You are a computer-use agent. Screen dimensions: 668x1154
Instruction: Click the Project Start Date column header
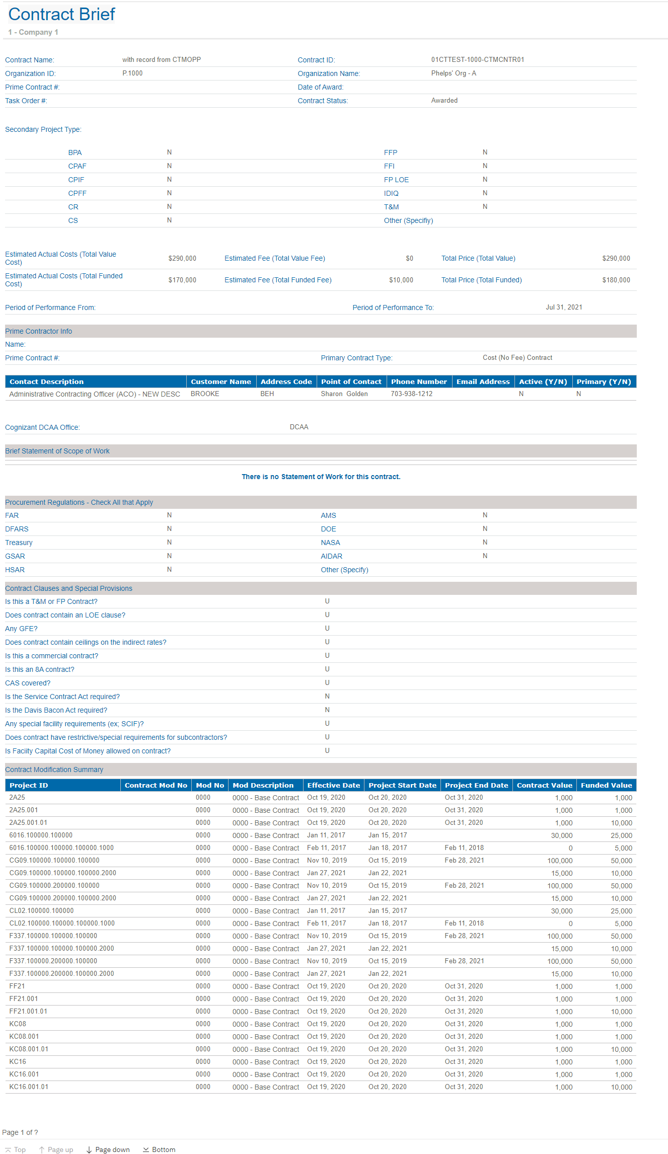tap(402, 785)
